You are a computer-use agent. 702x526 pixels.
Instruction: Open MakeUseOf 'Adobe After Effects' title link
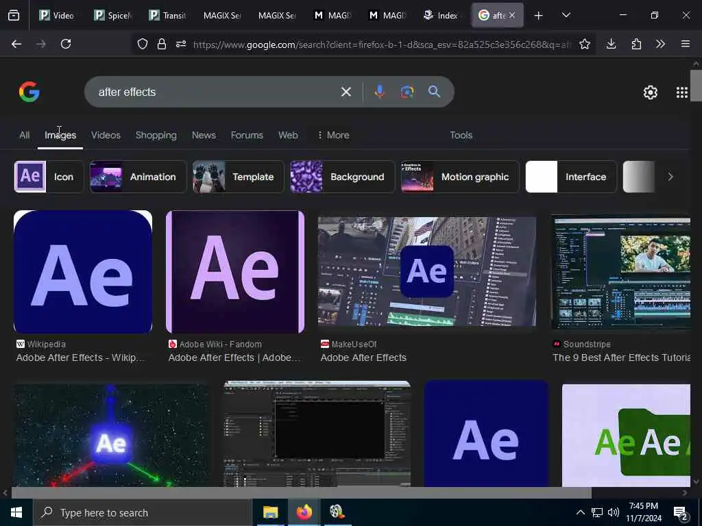363,358
